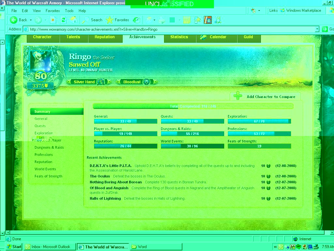Select Feats of Strength in the sidebar

[49, 176]
